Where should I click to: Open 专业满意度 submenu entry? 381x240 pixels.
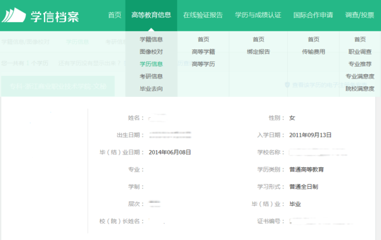360,77
